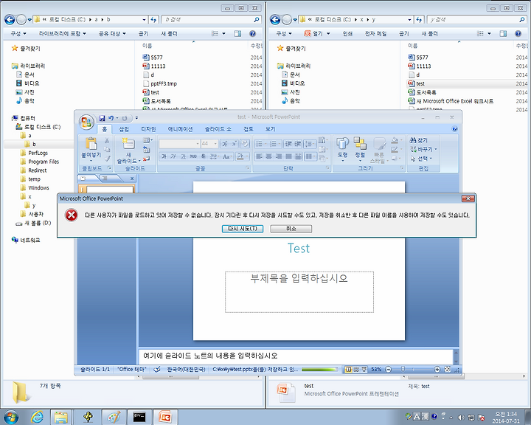Click fit slide to window icon
The image size is (531, 425).
[x=447, y=370]
